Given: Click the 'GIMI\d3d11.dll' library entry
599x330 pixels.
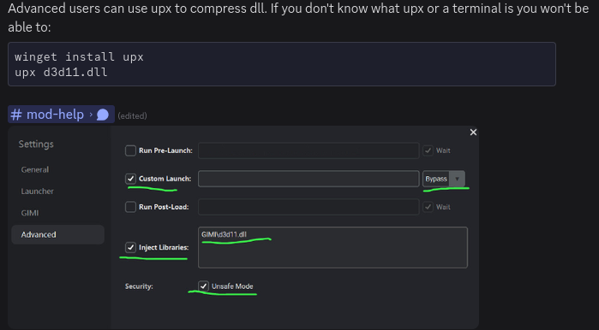Looking at the screenshot, I should (224, 234).
